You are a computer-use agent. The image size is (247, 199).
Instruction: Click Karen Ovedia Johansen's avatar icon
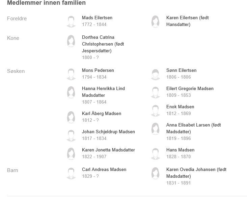point(155,173)
